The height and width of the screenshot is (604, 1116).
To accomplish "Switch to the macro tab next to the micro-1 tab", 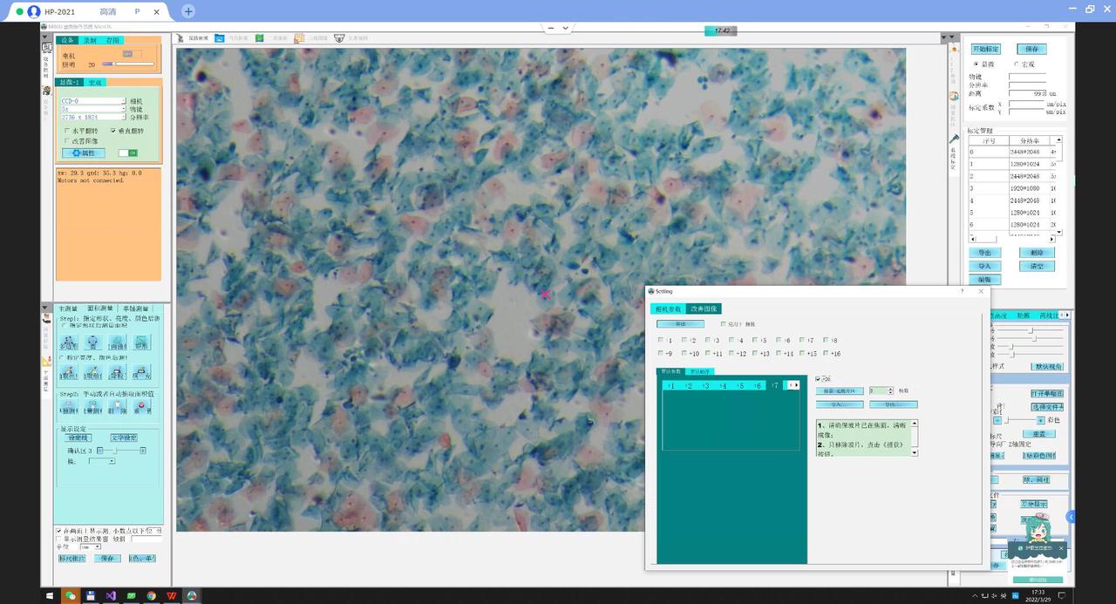I will pos(95,82).
